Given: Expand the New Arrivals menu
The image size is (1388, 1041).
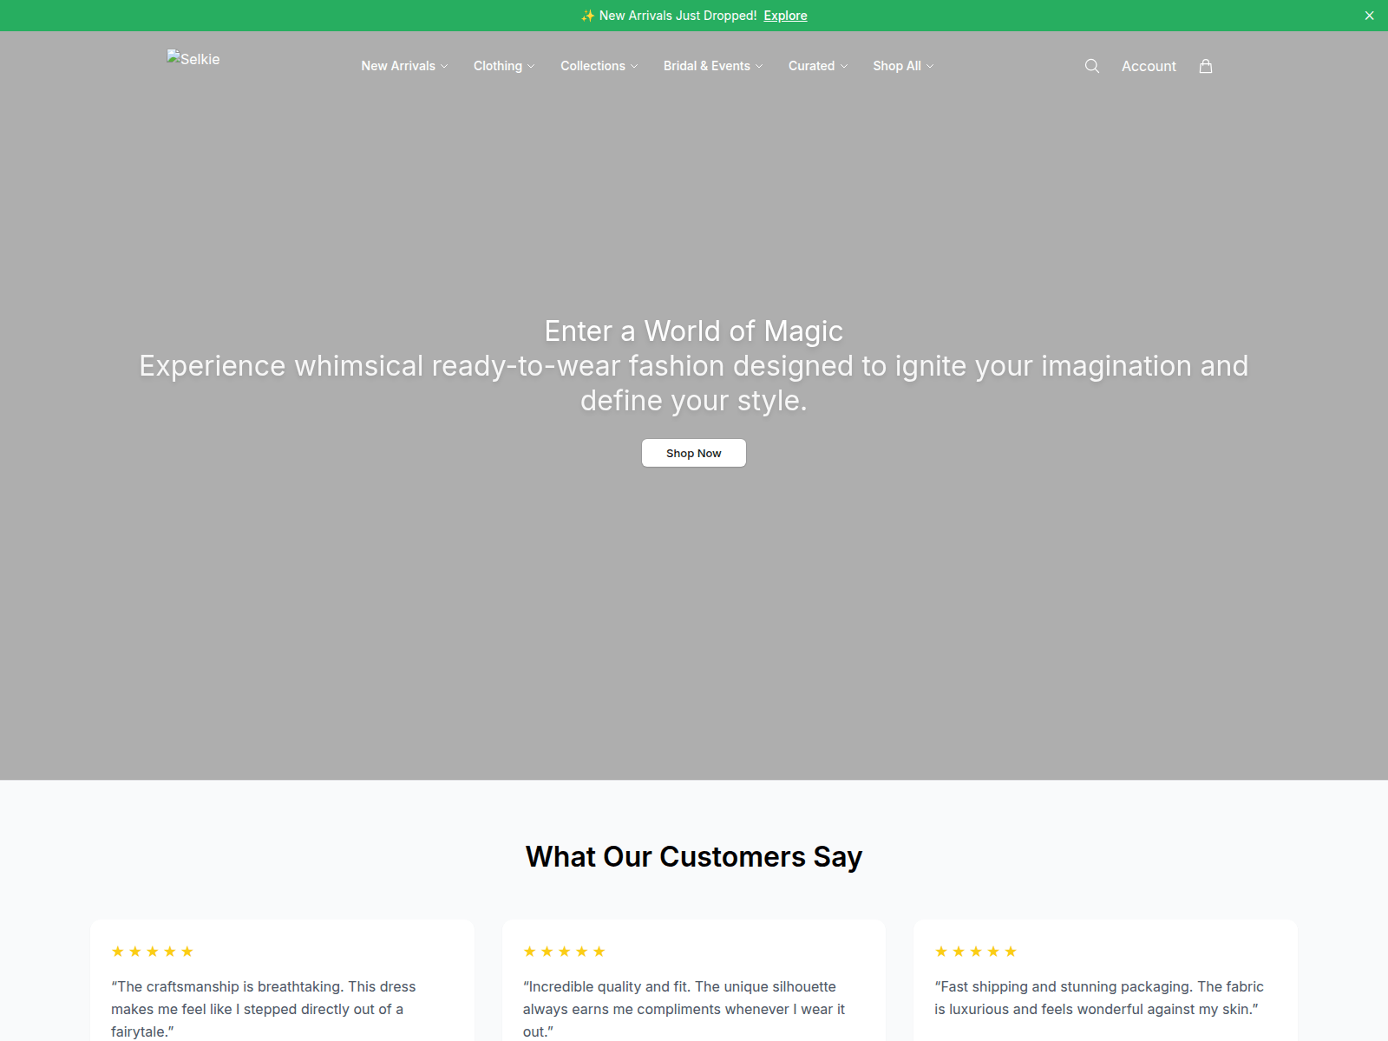Looking at the screenshot, I should [x=404, y=66].
